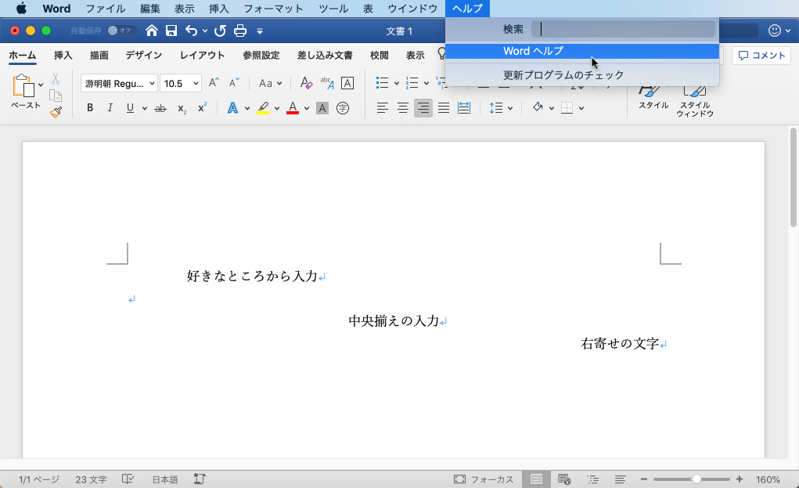The height and width of the screenshot is (488, 799).
Task: Click the vertical scrollbar thumb
Action: click(793, 177)
